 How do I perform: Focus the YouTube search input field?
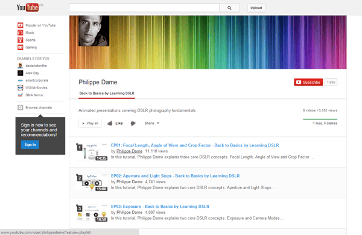click(x=144, y=8)
